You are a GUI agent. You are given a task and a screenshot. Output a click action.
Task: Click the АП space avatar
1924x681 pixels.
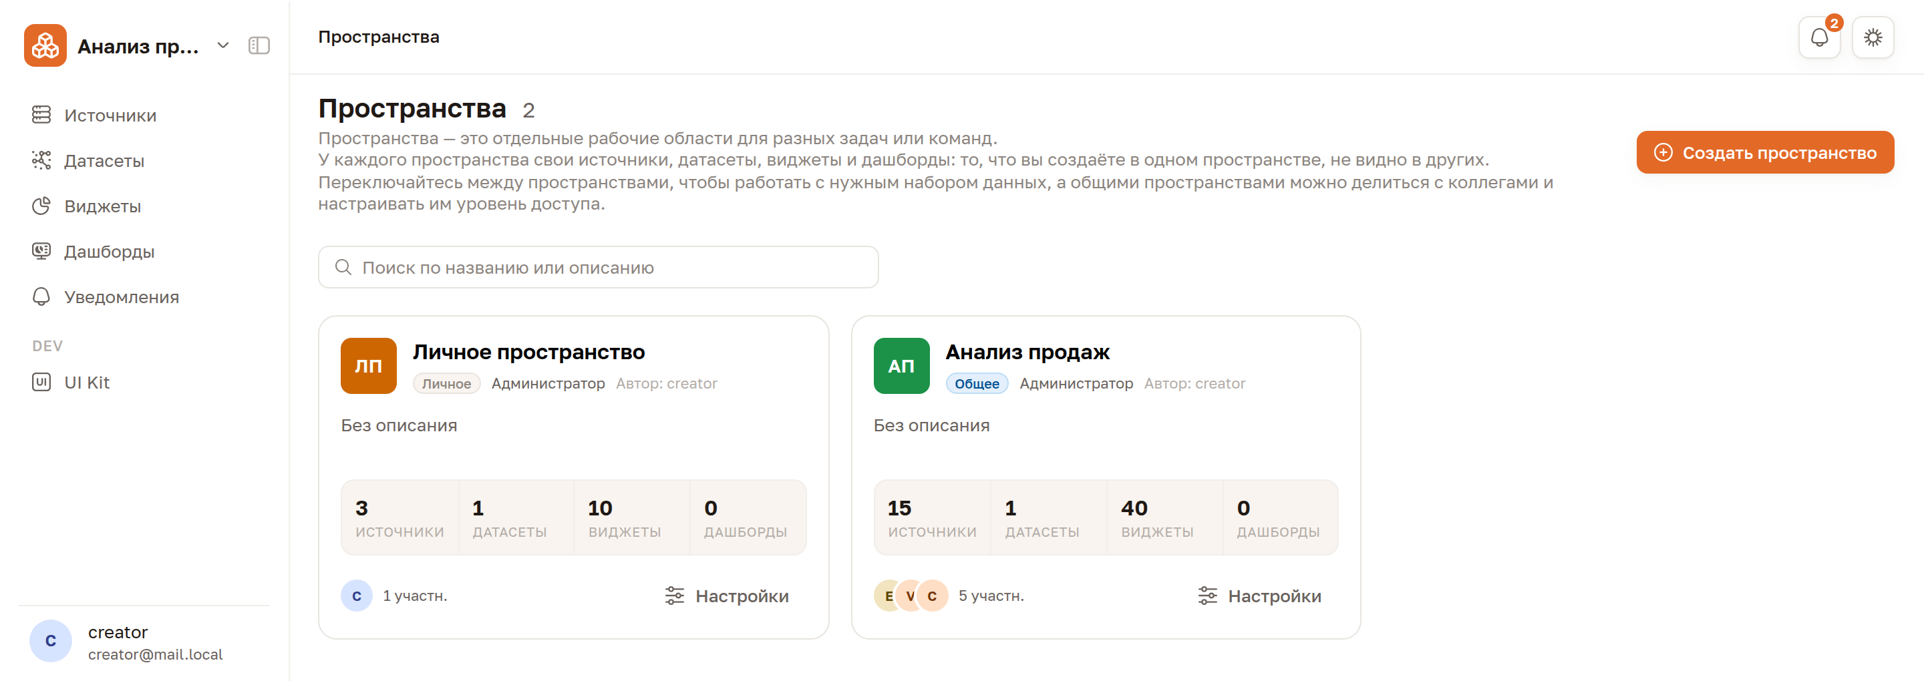(901, 366)
